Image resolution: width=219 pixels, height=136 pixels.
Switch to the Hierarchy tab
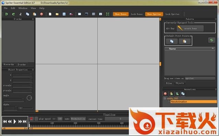pos(9,65)
